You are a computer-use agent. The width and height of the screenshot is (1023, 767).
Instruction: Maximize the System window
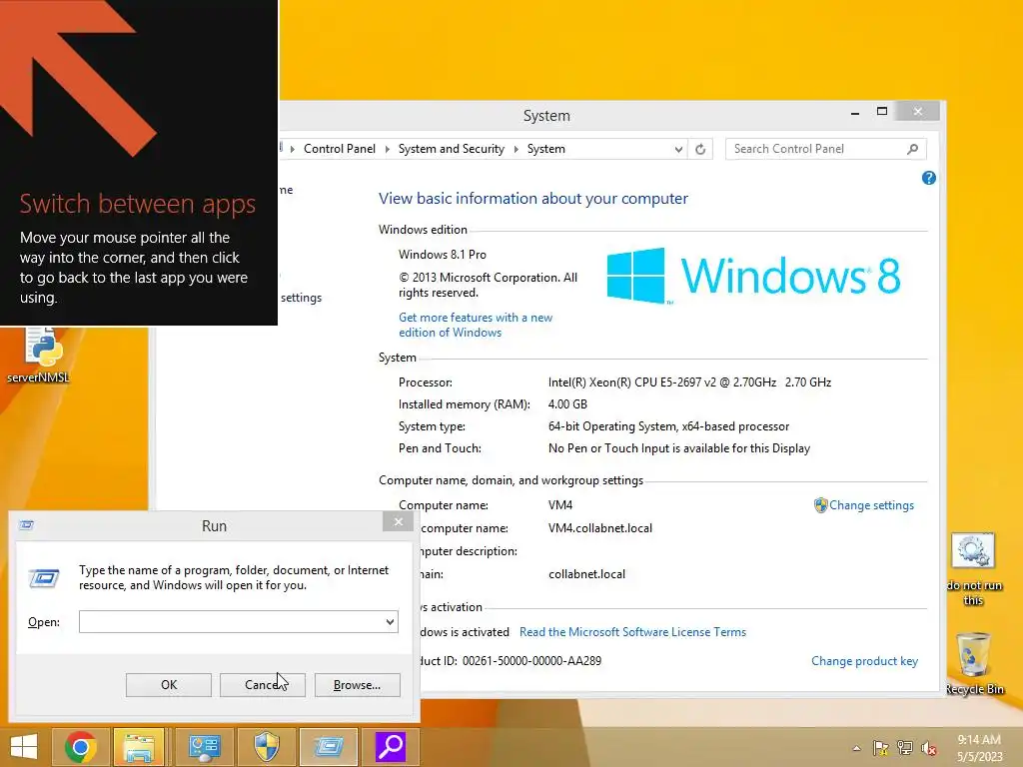pyautogui.click(x=882, y=112)
